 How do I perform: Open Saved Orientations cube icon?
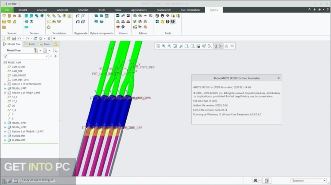(x=187, y=46)
